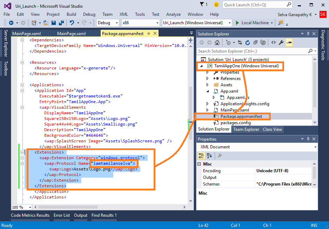The height and width of the screenshot is (229, 329).
Task: Toggle Preview Selected Items in Solution Explorer
Action: click(x=289, y=43)
